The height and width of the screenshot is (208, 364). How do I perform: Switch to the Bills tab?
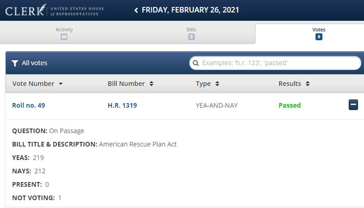(x=191, y=33)
